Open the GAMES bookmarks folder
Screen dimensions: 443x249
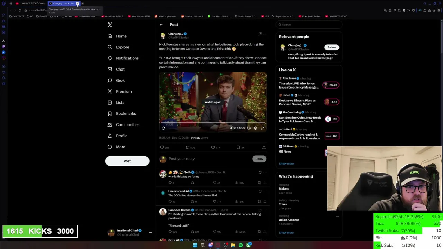[42, 16]
